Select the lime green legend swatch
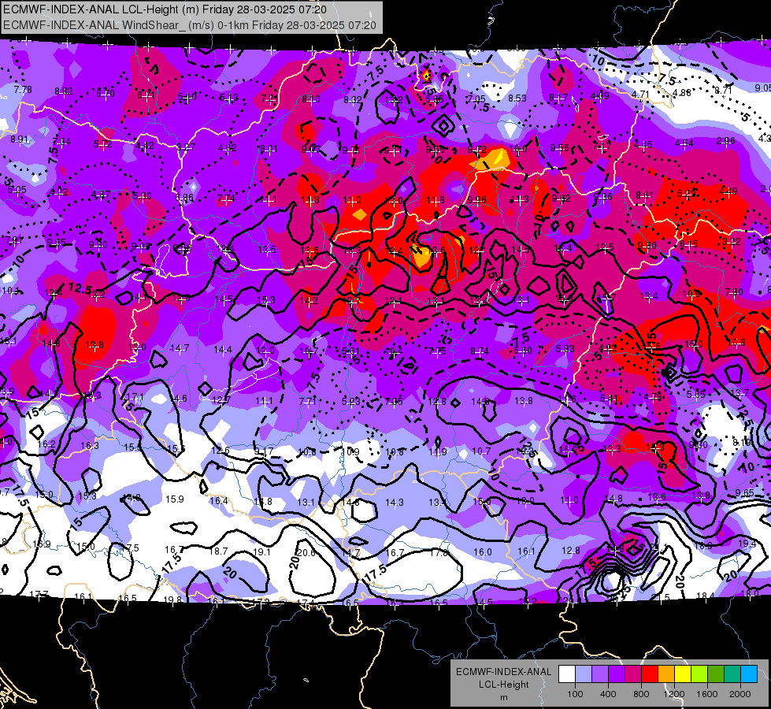This screenshot has height=709, width=771. click(x=699, y=674)
